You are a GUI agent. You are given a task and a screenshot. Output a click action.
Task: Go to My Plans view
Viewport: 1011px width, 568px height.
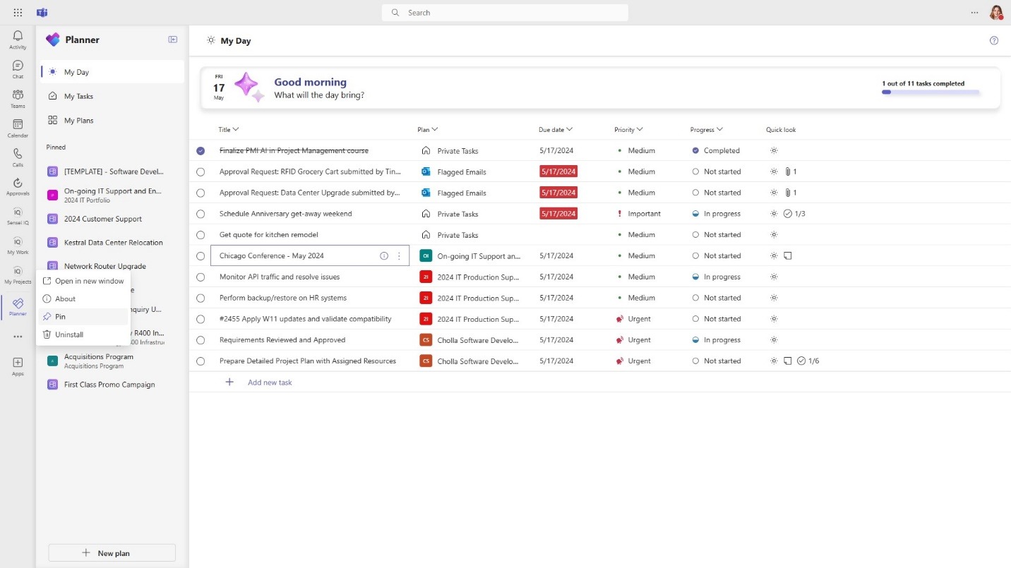[x=113, y=121]
